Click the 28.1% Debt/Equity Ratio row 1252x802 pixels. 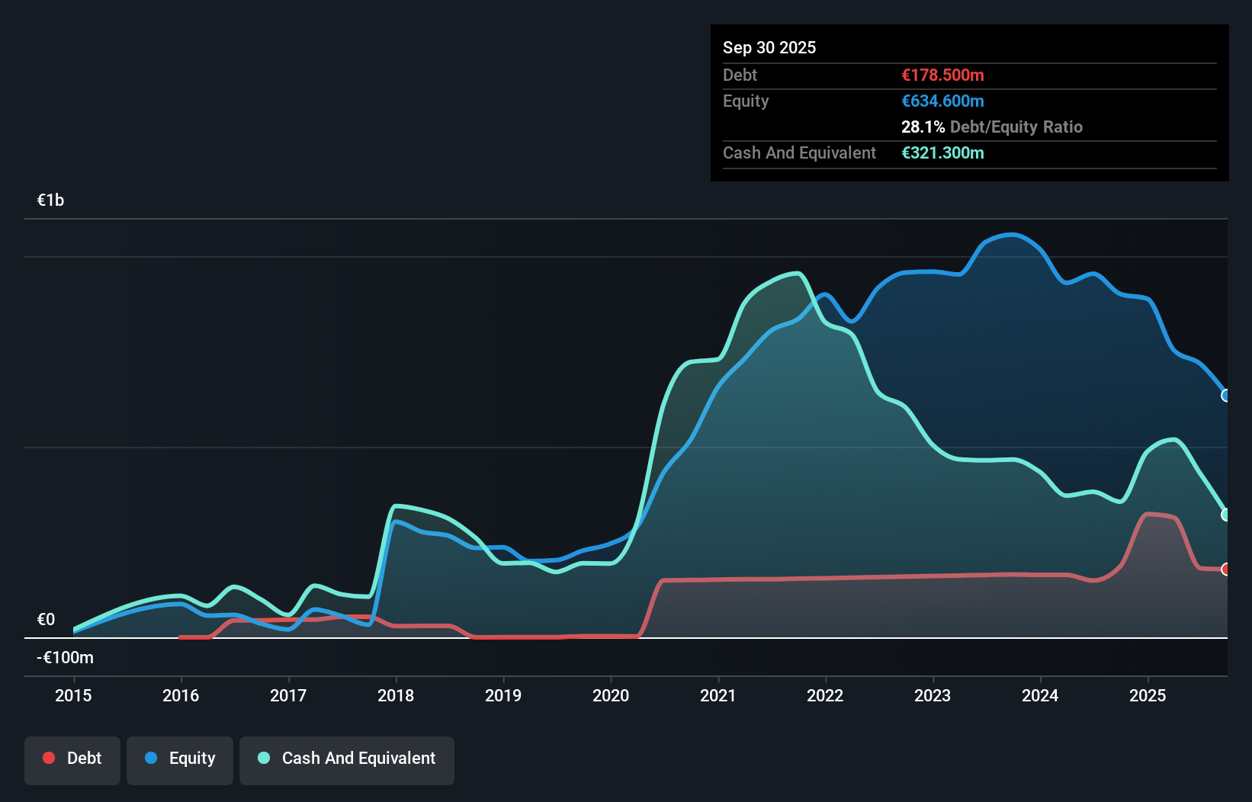tap(992, 127)
